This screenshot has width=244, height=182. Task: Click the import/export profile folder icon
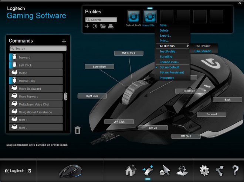[x=103, y=26]
